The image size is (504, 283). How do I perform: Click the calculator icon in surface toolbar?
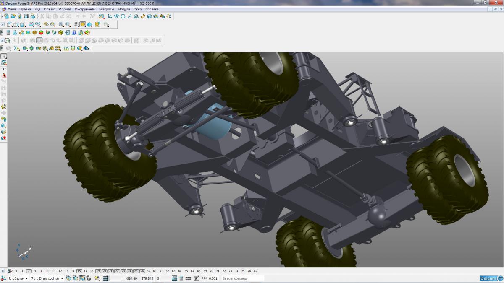pos(8,32)
